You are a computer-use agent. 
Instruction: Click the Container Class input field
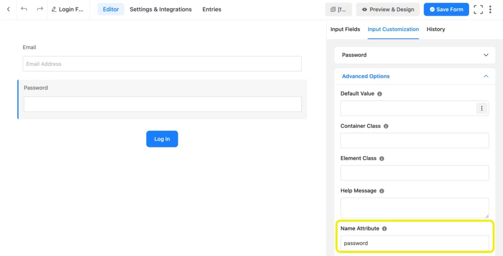[x=415, y=140]
